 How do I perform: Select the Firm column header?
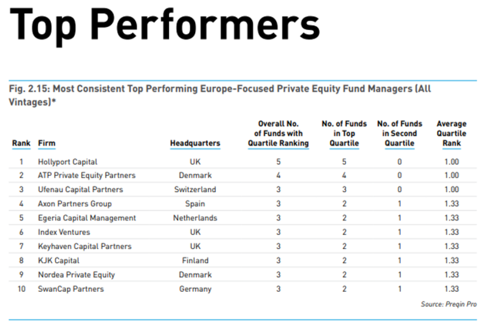47,144
